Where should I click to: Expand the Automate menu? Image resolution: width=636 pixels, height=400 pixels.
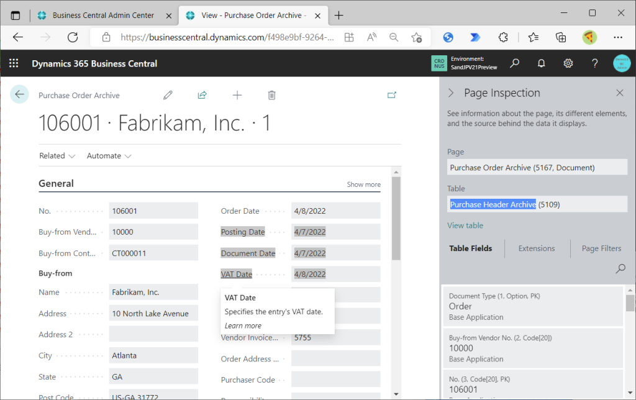click(109, 156)
